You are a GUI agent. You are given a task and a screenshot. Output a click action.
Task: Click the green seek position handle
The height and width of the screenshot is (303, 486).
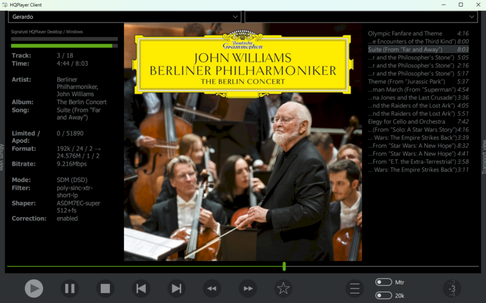tap(284, 266)
